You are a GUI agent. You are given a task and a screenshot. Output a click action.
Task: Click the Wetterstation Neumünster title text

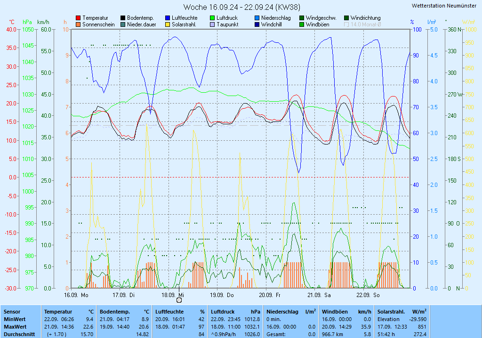pyautogui.click(x=443, y=6)
